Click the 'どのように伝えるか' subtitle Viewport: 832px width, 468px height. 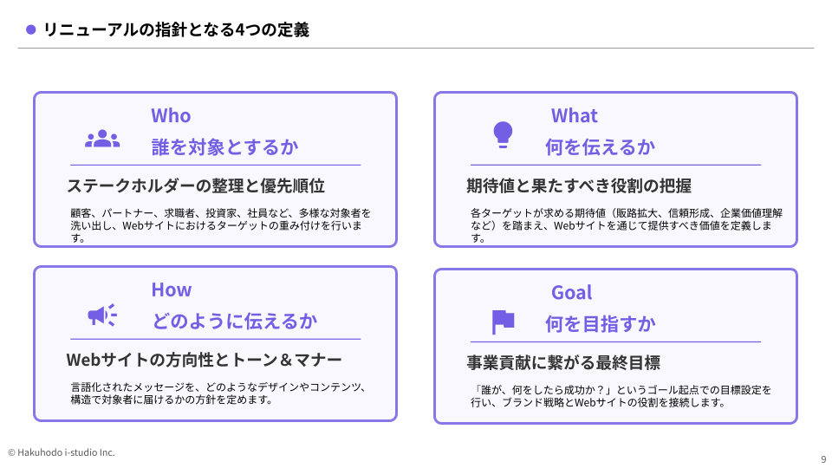click(x=235, y=321)
